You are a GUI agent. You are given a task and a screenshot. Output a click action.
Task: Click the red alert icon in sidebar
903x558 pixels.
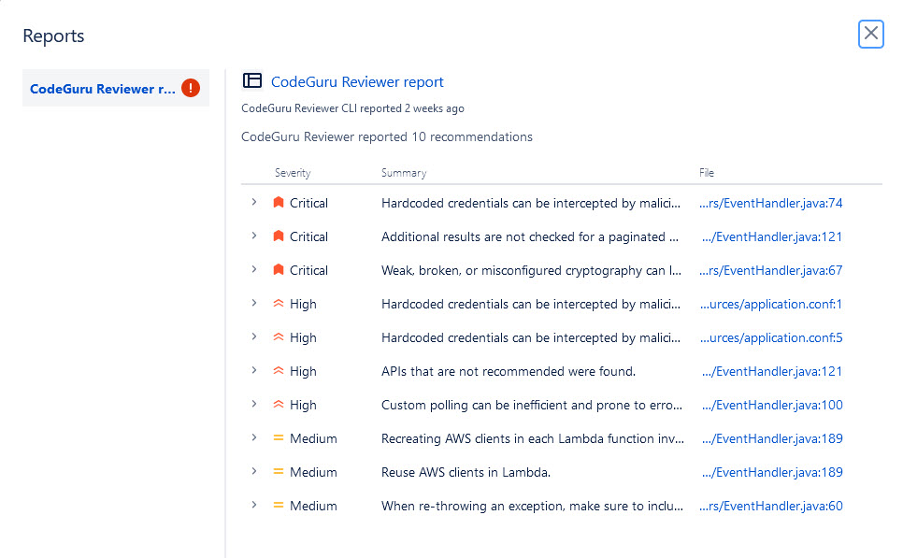(x=191, y=88)
